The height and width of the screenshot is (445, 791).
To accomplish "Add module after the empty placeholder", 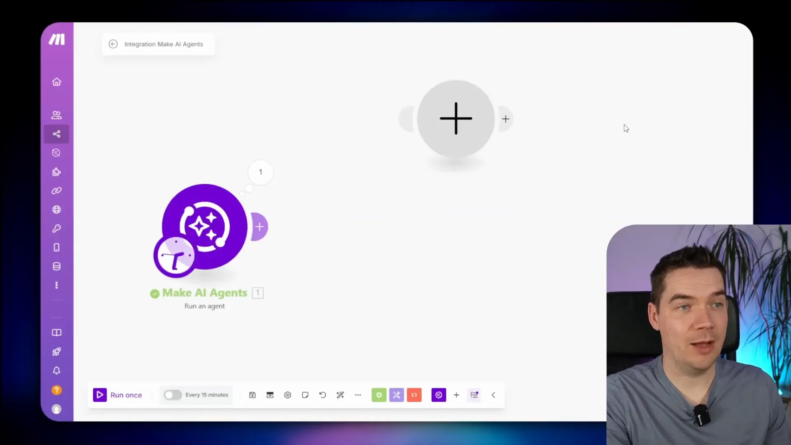I will (505, 119).
